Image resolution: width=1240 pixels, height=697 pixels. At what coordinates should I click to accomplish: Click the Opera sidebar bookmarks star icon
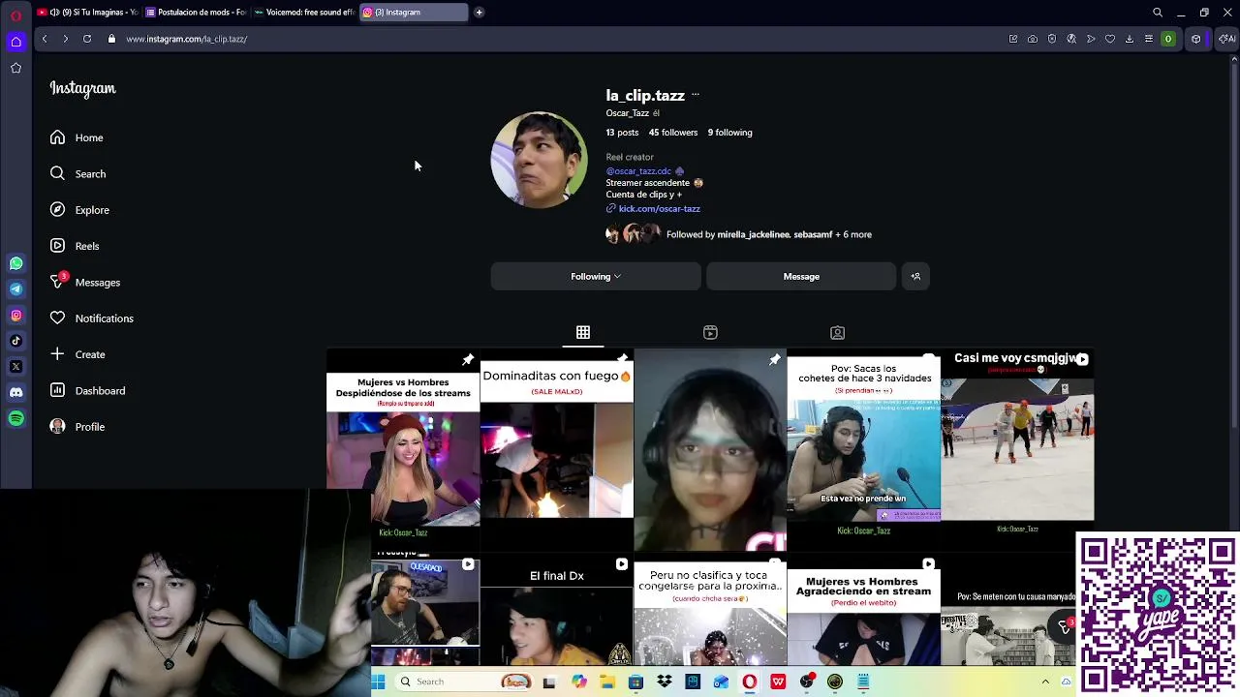pyautogui.click(x=16, y=68)
